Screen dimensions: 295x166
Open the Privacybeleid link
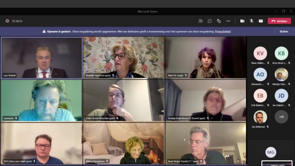tap(222, 32)
